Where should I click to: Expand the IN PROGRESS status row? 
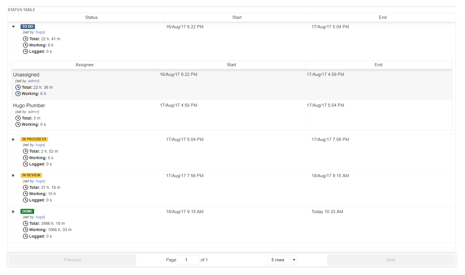click(x=13, y=139)
